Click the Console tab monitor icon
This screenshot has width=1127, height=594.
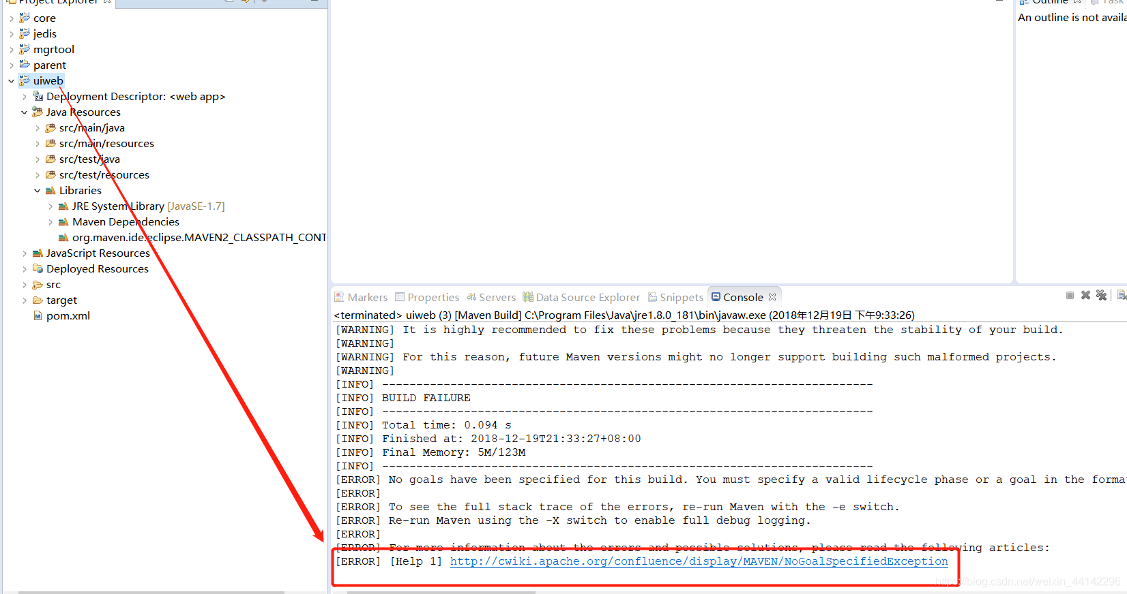click(716, 297)
